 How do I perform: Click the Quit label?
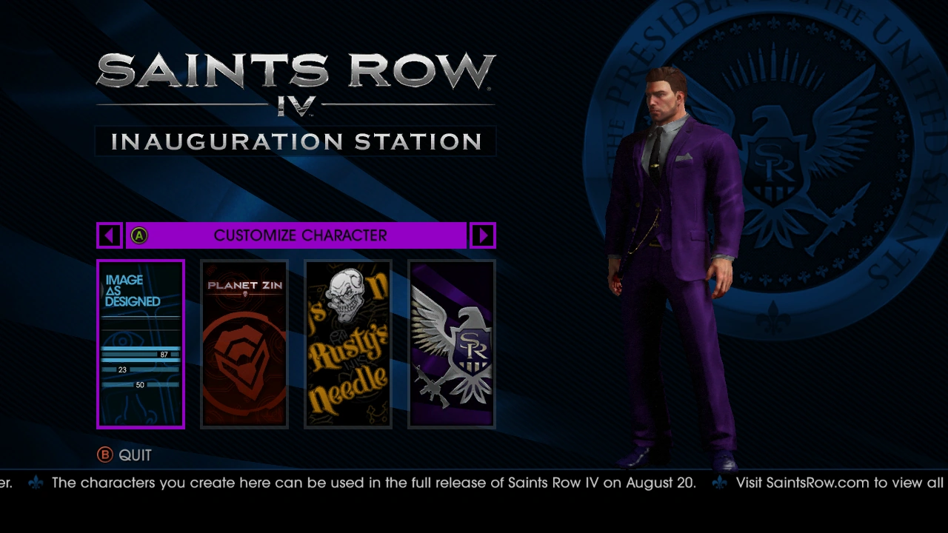pyautogui.click(x=135, y=455)
